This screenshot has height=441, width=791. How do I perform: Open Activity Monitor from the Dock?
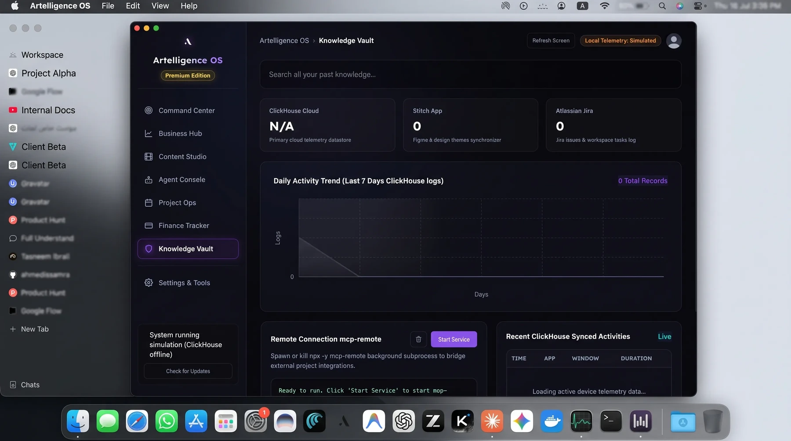coord(581,421)
